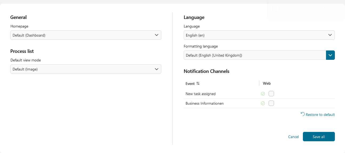The image size is (345, 153).
Task: Enable Web checkbox for New task assigned
Action: click(x=271, y=94)
